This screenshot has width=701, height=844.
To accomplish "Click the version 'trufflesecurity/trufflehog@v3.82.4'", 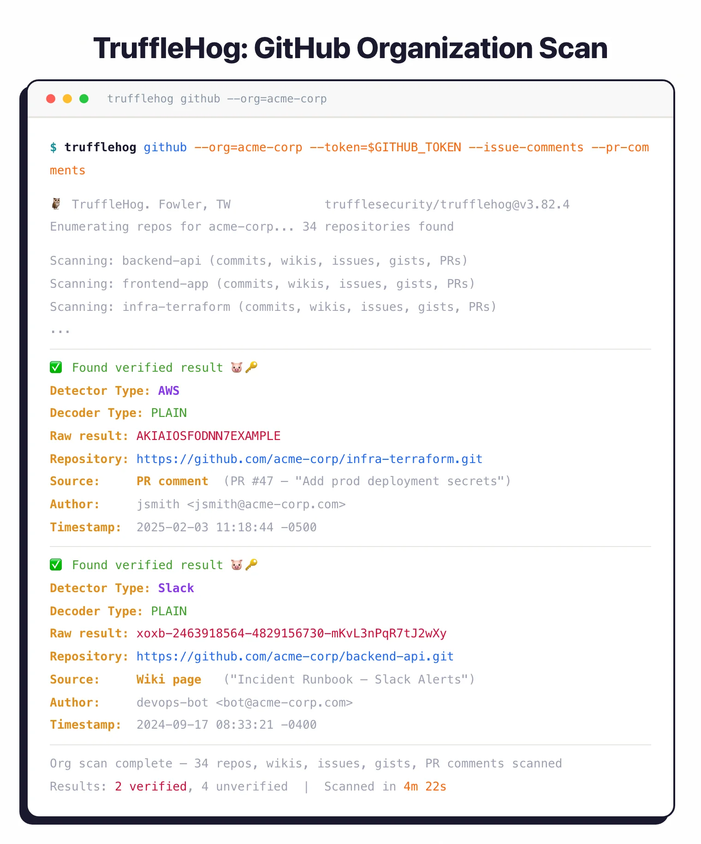I will tap(447, 204).
